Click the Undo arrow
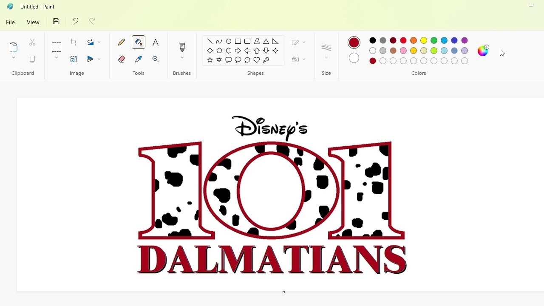 pyautogui.click(x=75, y=21)
